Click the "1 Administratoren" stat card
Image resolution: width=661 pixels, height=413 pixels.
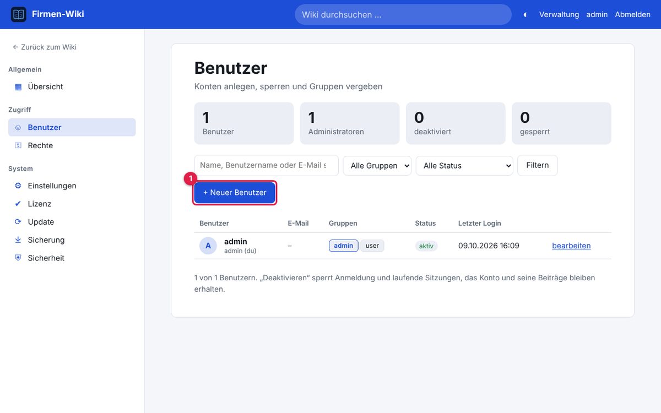350,123
